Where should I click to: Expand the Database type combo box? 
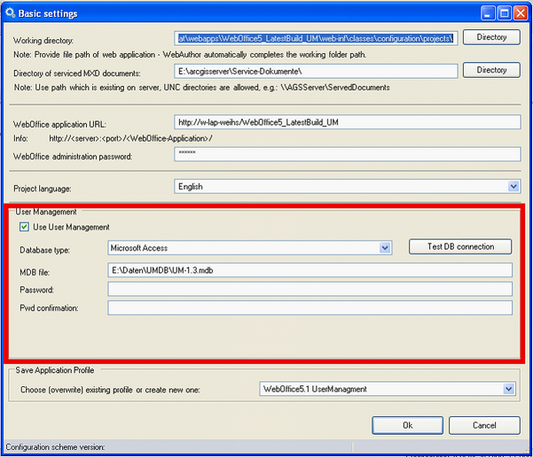point(385,248)
